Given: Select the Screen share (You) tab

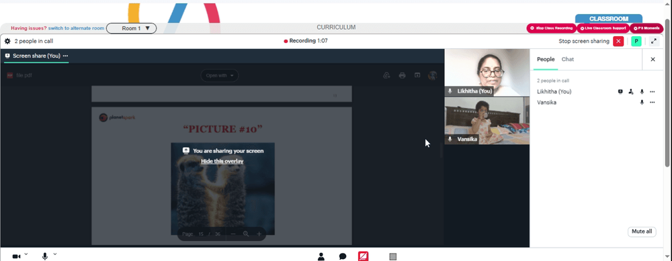Looking at the screenshot, I should point(36,56).
